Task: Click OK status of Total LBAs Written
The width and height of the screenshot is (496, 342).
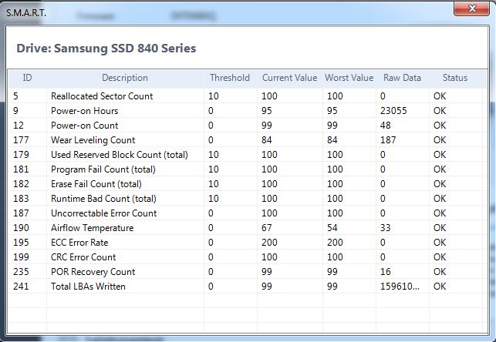Action: pos(440,286)
